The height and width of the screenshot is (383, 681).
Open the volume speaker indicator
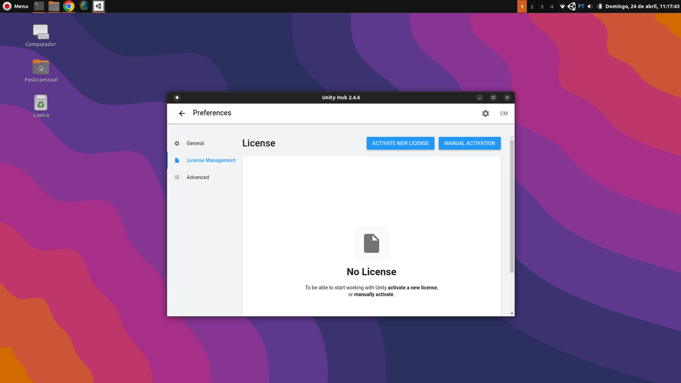click(x=590, y=6)
